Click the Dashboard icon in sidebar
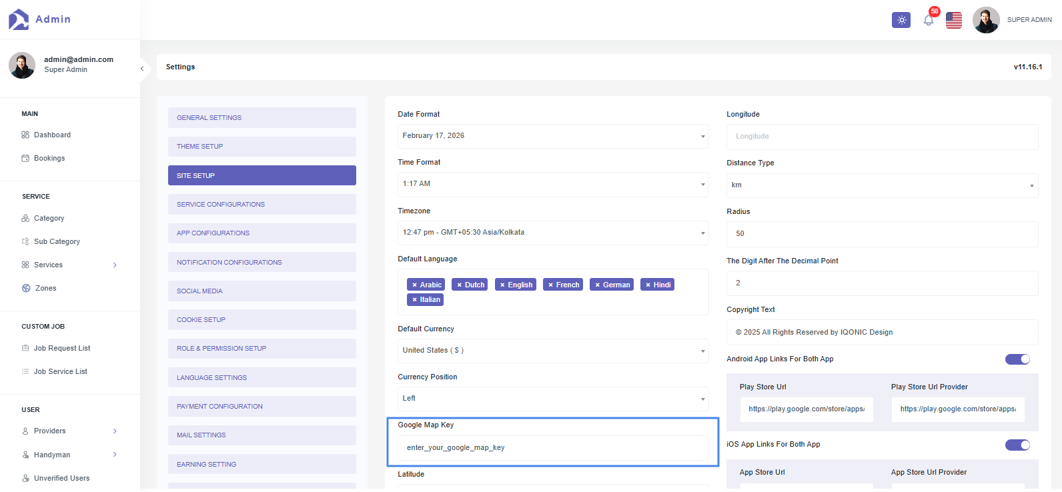Image resolution: width=1062 pixels, height=492 pixels. click(x=25, y=135)
